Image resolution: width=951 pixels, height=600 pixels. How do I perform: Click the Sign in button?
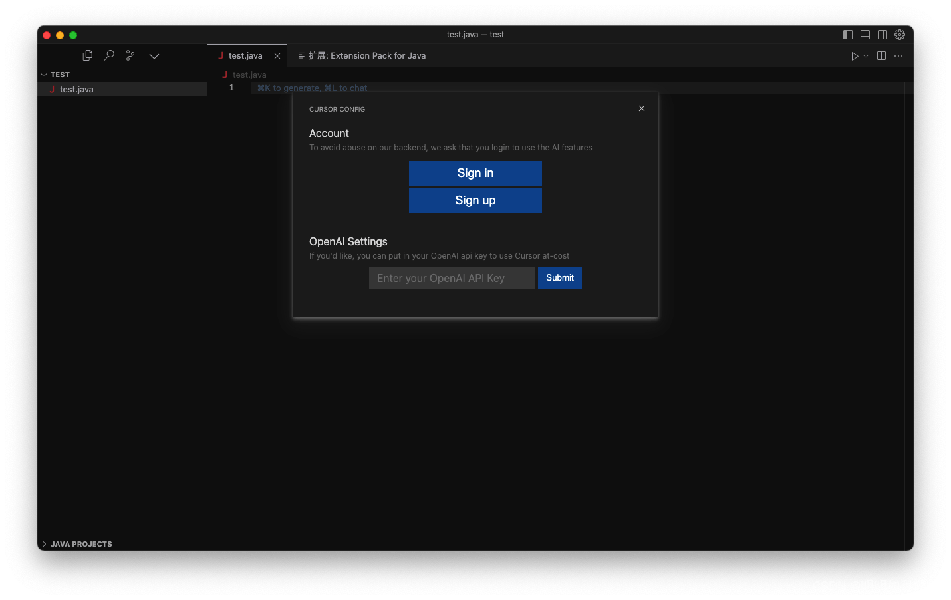(x=475, y=173)
